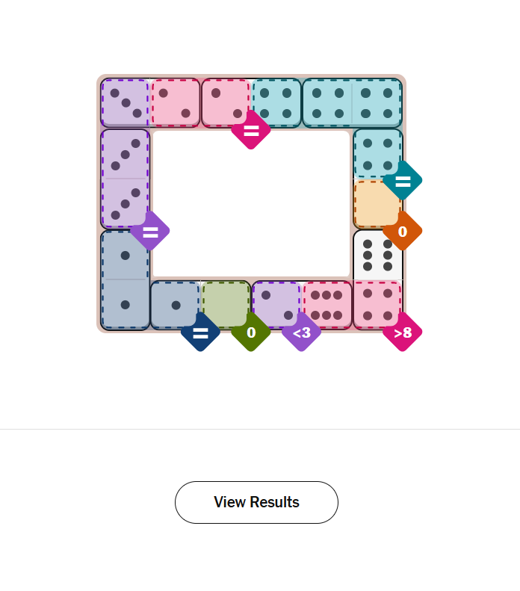Click the pink >8 constraint badge

point(403,332)
